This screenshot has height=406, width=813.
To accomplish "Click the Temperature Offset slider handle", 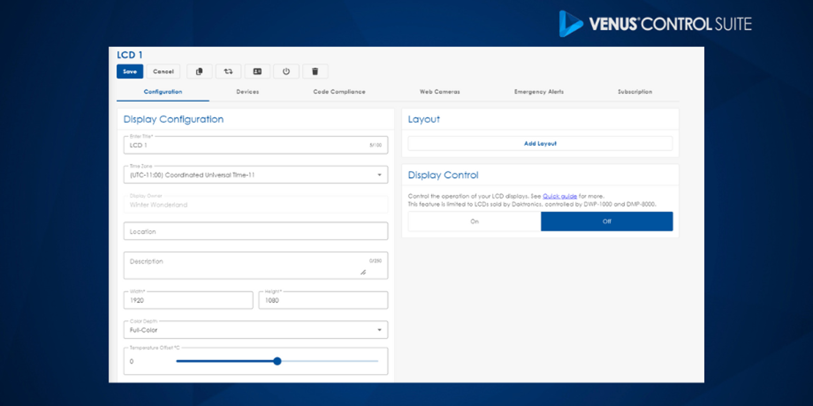I will pos(277,361).
